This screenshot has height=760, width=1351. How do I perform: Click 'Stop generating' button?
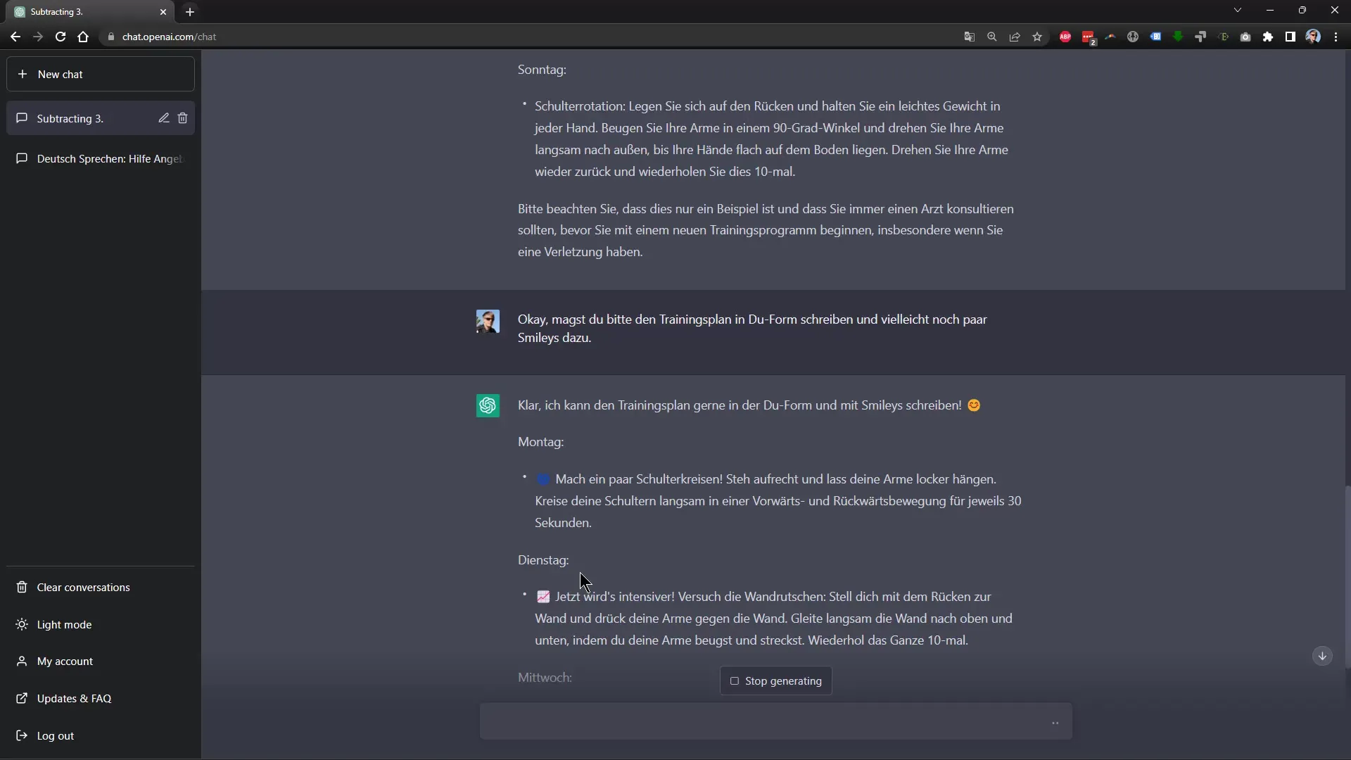click(778, 680)
